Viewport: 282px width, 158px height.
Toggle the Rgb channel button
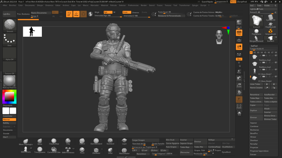point(108,12)
